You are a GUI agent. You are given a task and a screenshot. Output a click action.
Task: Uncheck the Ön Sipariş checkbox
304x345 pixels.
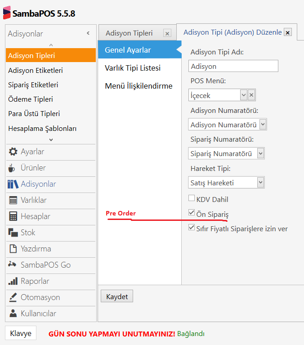click(192, 213)
